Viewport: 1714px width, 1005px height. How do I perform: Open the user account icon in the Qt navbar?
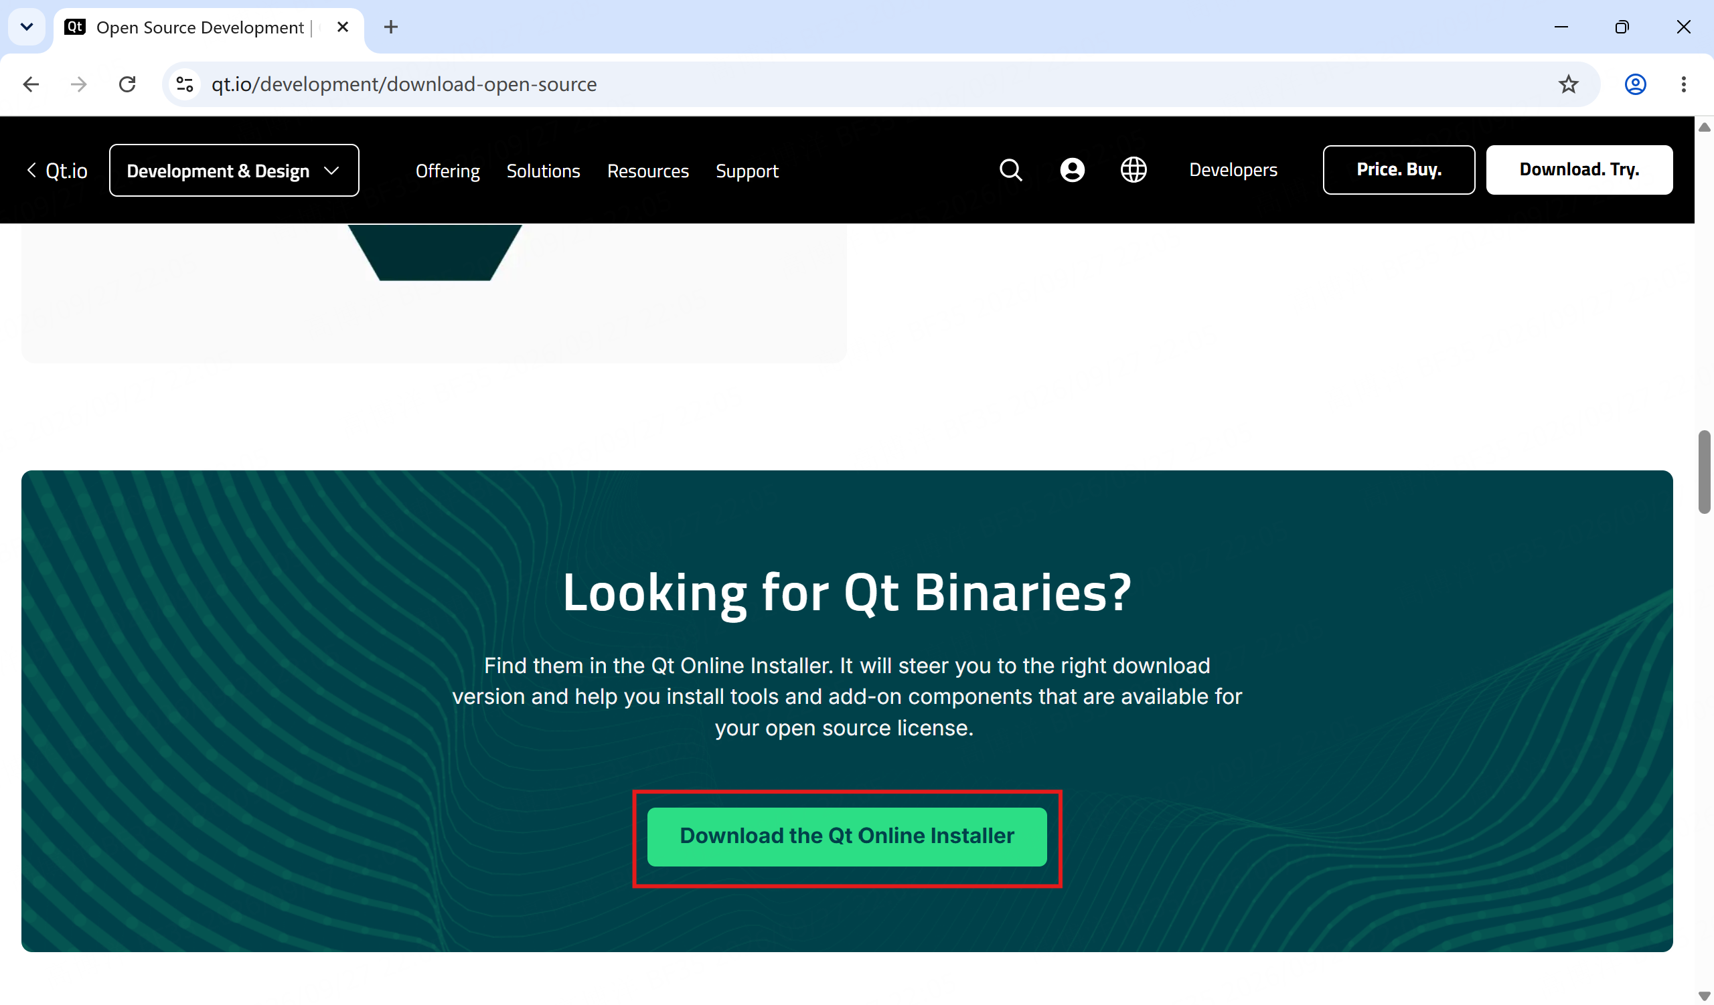click(x=1072, y=170)
